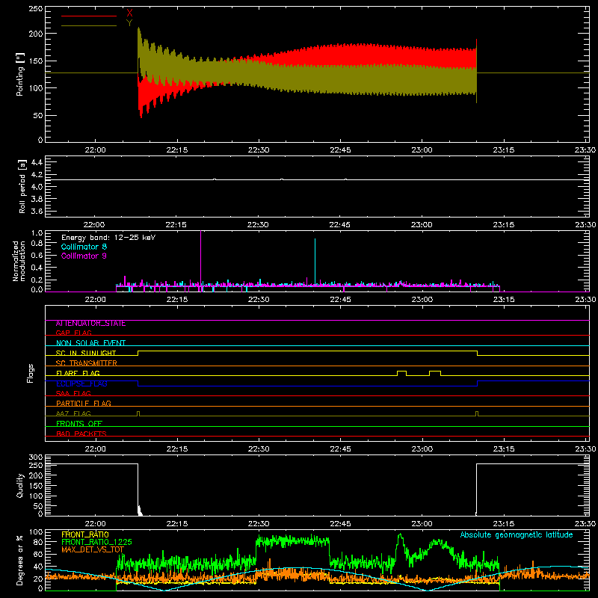Click the 22:00 time label under the Pointing panel
The width and height of the screenshot is (598, 598).
click(x=95, y=150)
